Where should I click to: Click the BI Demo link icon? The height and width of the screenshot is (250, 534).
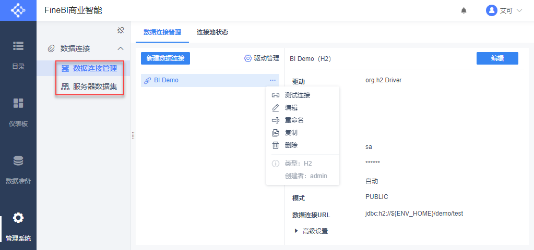[147, 81]
